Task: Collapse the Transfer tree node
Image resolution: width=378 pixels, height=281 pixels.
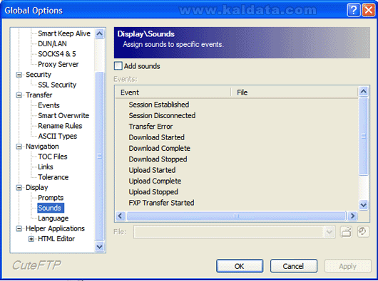Action: pos(19,95)
